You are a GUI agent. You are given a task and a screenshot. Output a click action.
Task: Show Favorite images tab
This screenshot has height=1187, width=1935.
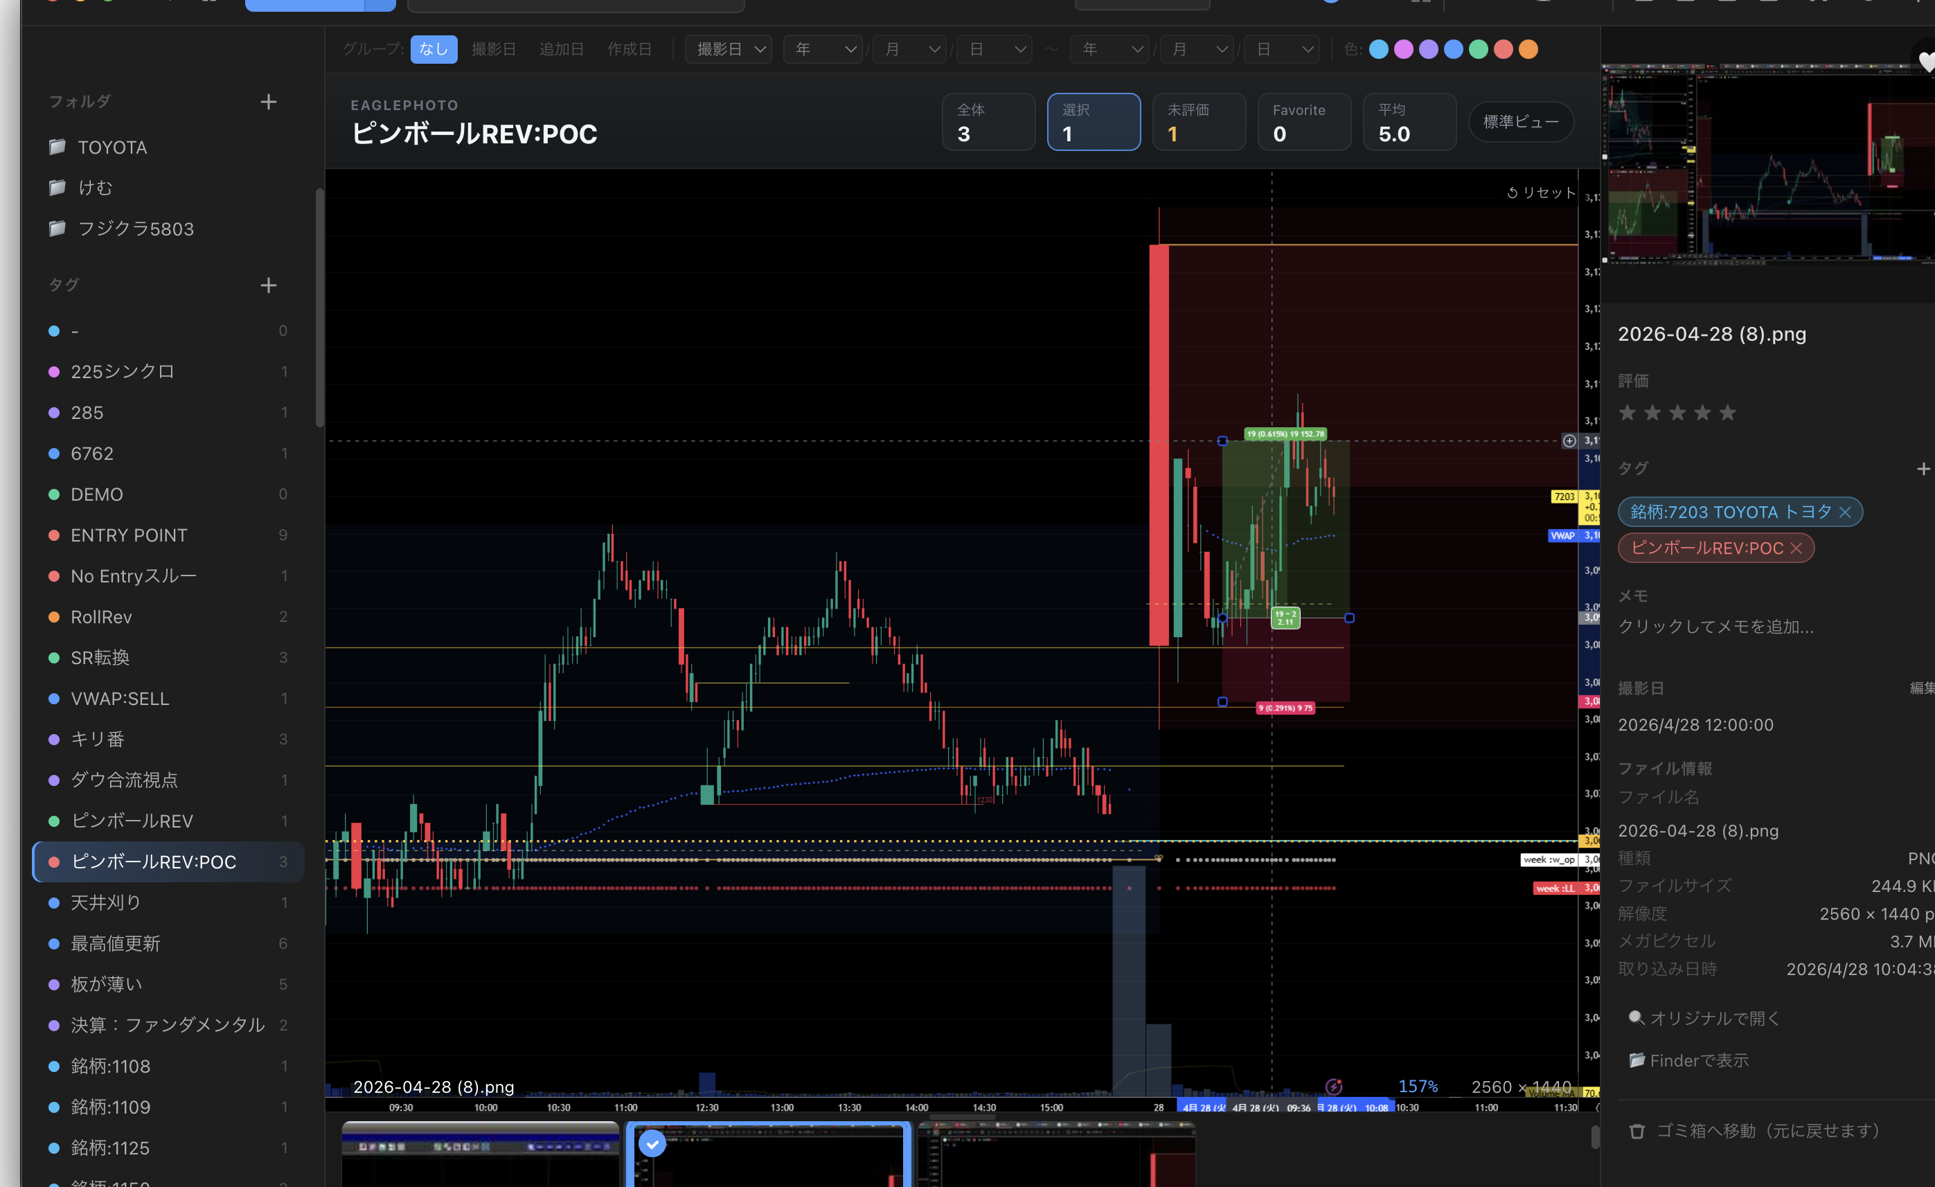(1303, 123)
